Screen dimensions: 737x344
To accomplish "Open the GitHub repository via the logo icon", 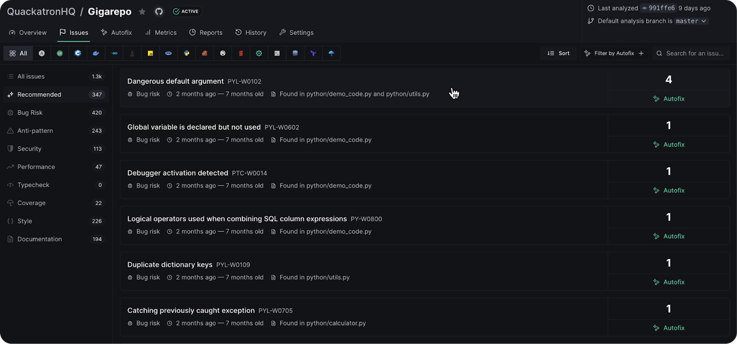I will click(157, 11).
